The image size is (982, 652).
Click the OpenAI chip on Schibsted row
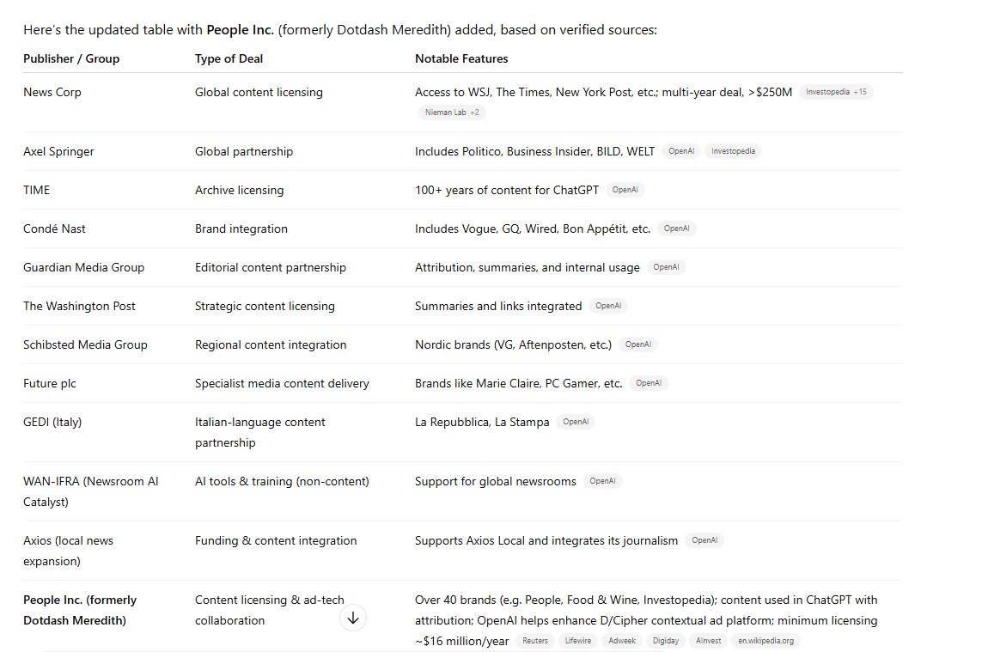638,344
